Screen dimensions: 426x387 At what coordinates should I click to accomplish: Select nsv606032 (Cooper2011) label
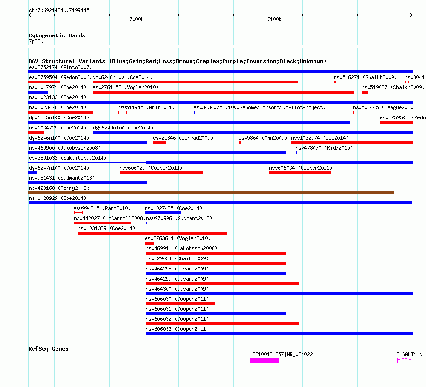(177, 319)
